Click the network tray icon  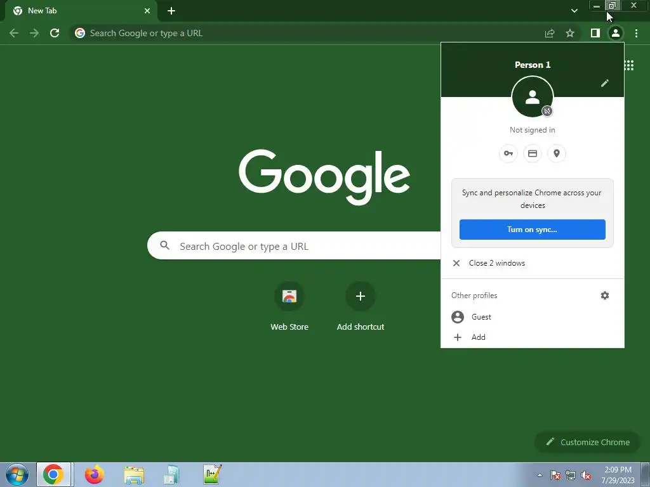click(571, 475)
